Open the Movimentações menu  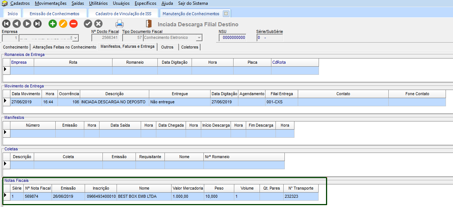click(x=50, y=3)
